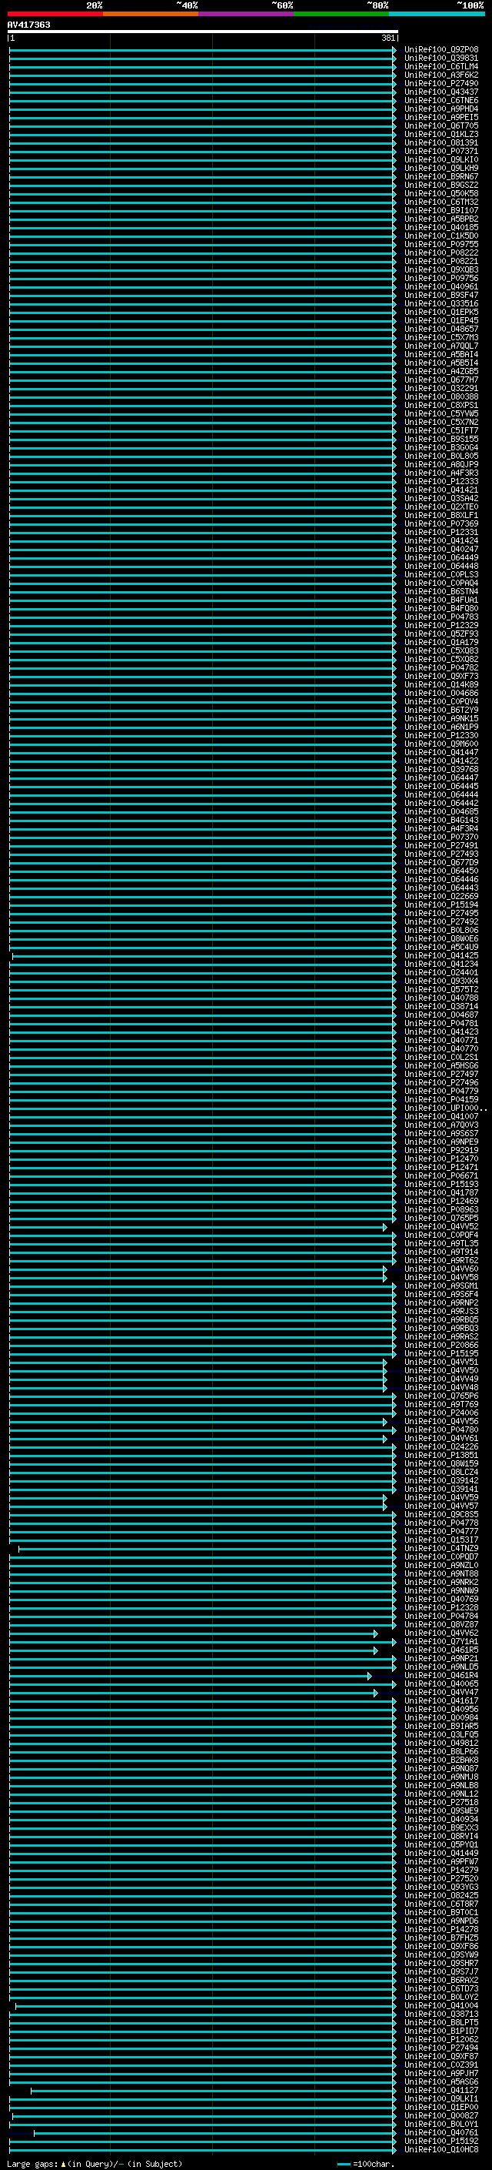Click the red 20% legend color segment
Screen dimensions: 492x2170
[55, 14]
